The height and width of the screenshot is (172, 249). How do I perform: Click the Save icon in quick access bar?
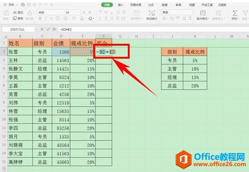pyautogui.click(x=23, y=5)
